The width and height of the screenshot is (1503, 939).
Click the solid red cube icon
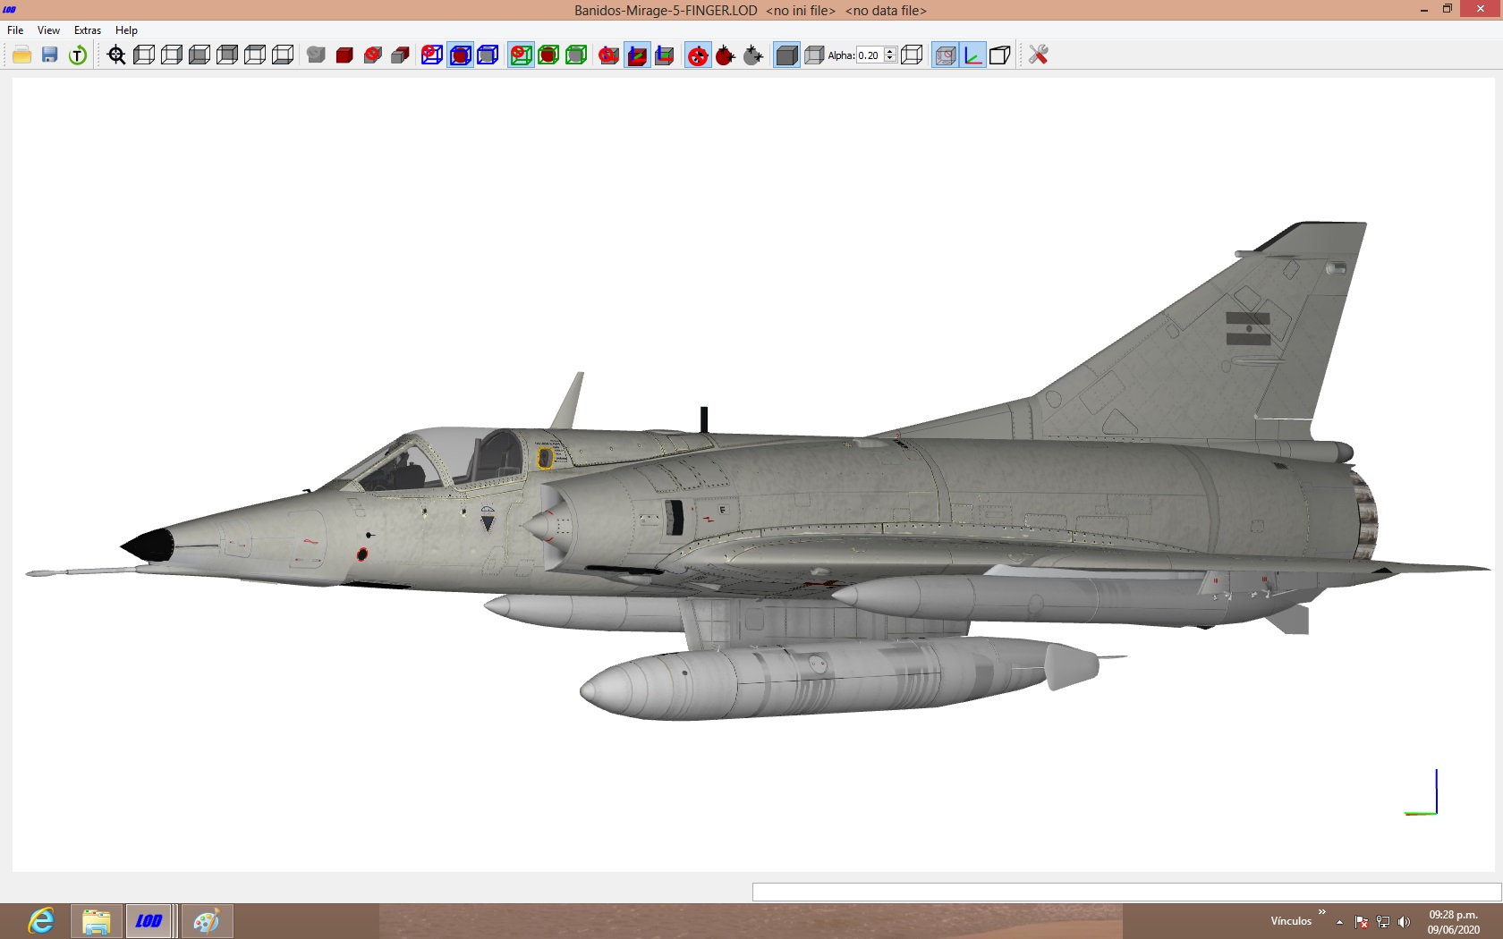[344, 55]
